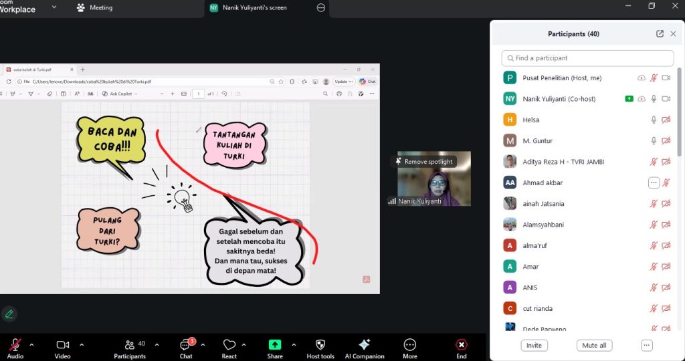
Task: Toggle camera using the Video button
Action: [x=63, y=344]
